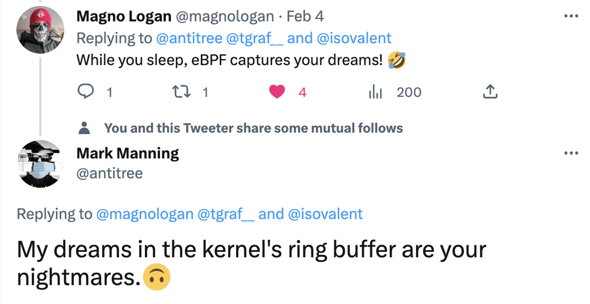Open Mark Manning's profile picture
Viewport: 590px width, 304px height.
pyautogui.click(x=41, y=164)
